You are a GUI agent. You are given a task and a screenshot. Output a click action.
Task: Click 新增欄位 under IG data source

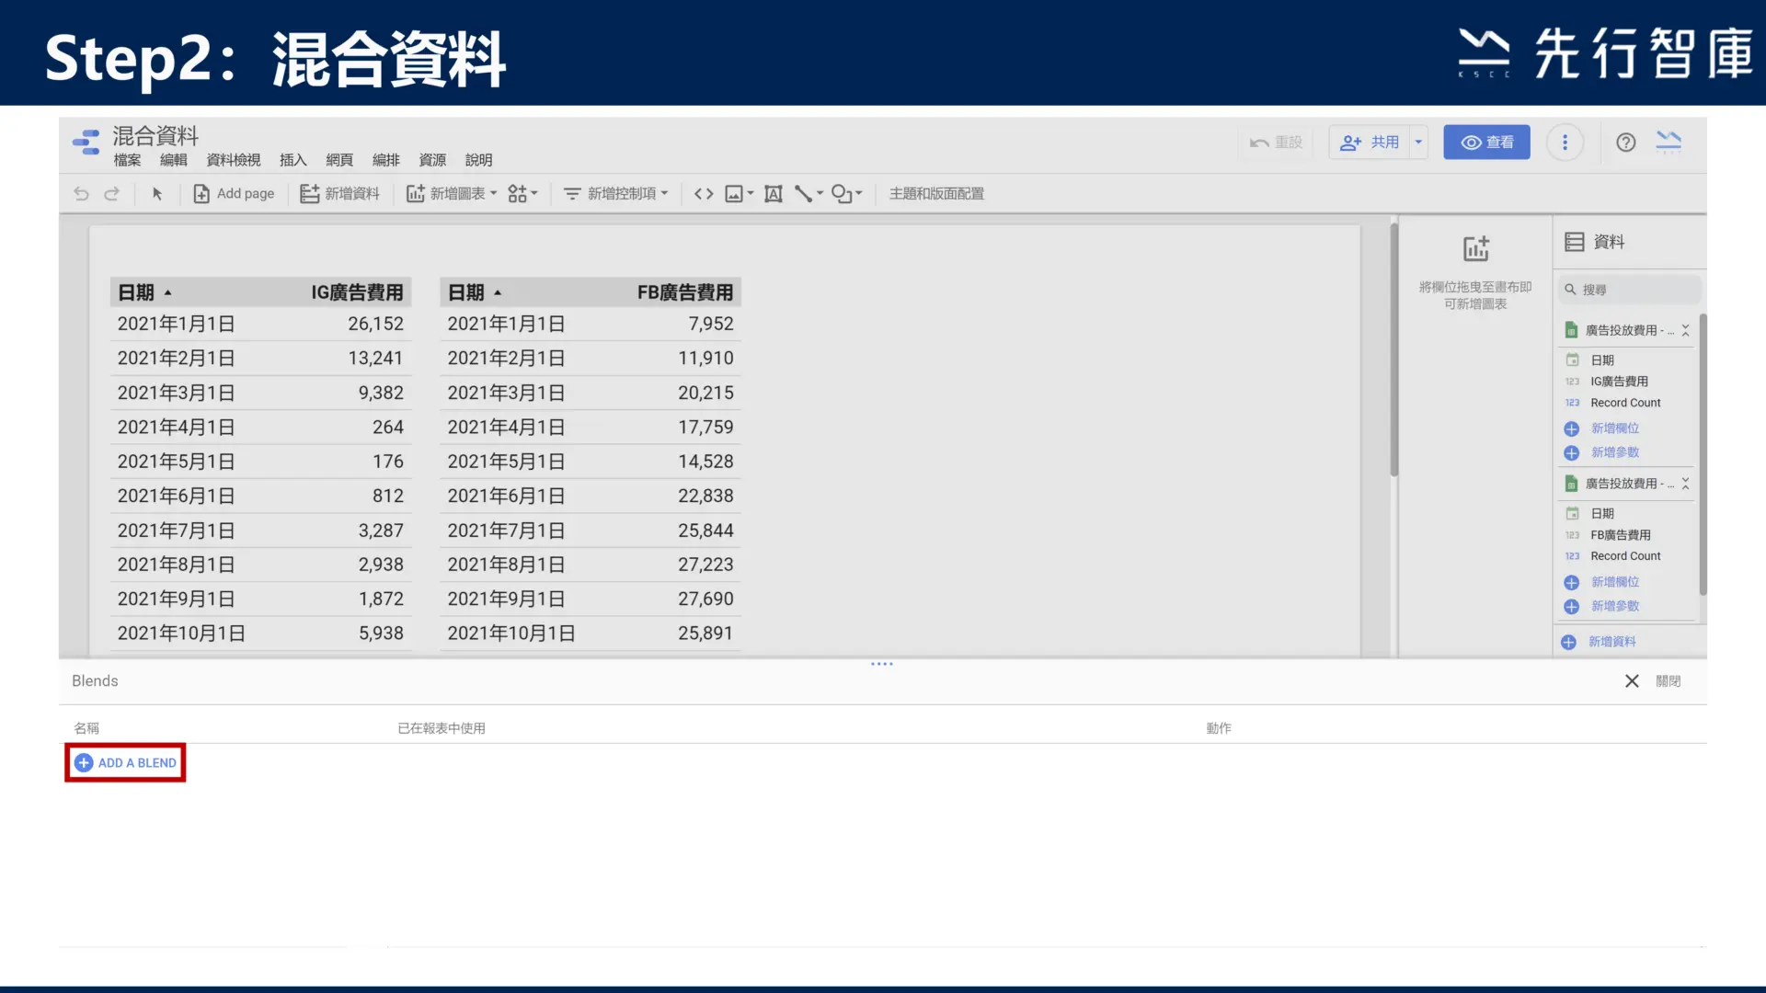pos(1614,428)
